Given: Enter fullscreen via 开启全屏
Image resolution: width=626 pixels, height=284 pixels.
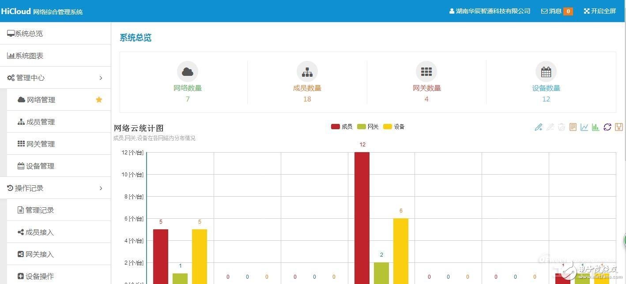Looking at the screenshot, I should click(600, 11).
